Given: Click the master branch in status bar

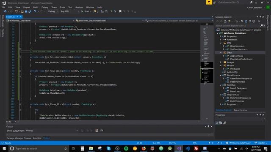Looking at the screenshot, I should (x=261, y=143).
